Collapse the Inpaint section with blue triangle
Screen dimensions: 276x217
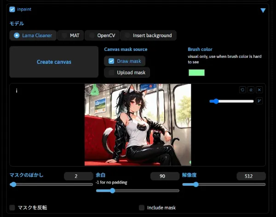click(x=263, y=10)
